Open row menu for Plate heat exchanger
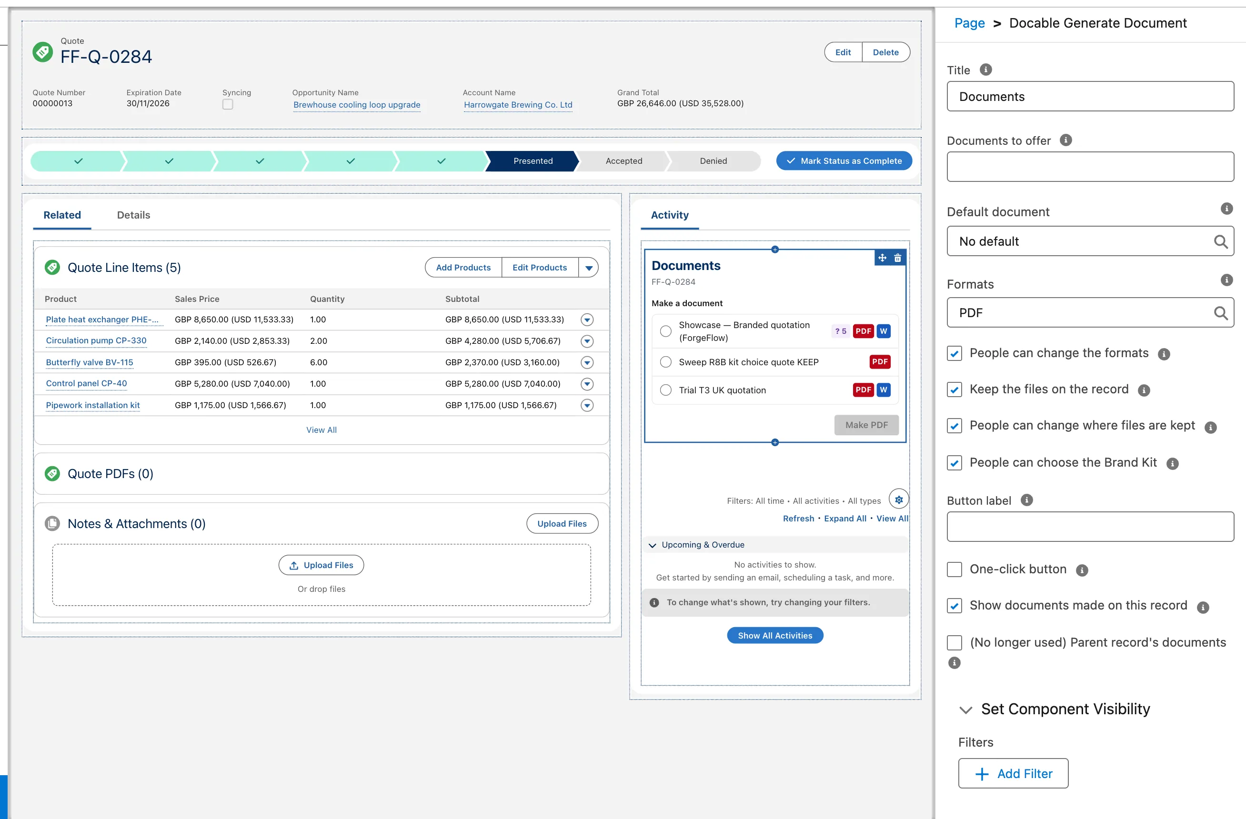1246x819 pixels. (x=587, y=320)
